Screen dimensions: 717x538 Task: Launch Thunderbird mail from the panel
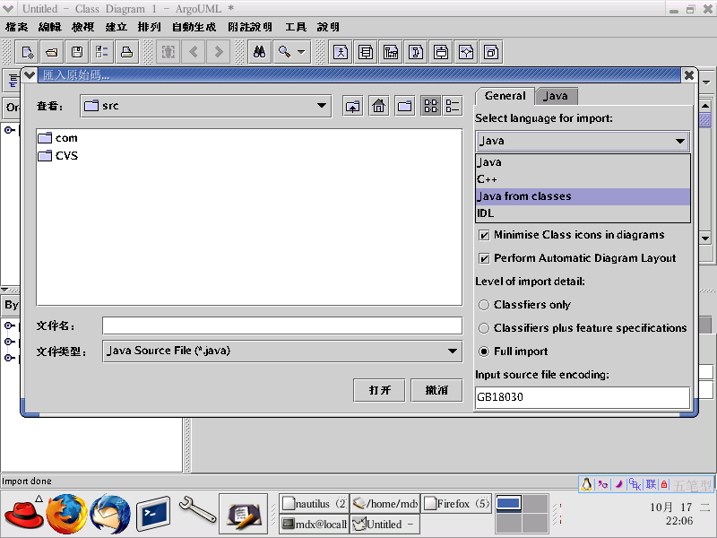[x=109, y=514]
